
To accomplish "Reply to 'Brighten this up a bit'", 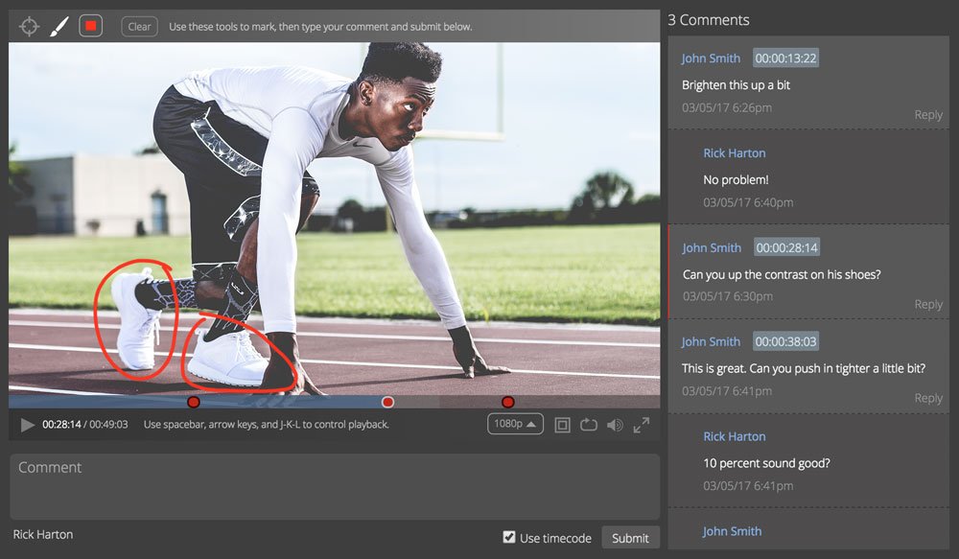I will click(x=927, y=115).
